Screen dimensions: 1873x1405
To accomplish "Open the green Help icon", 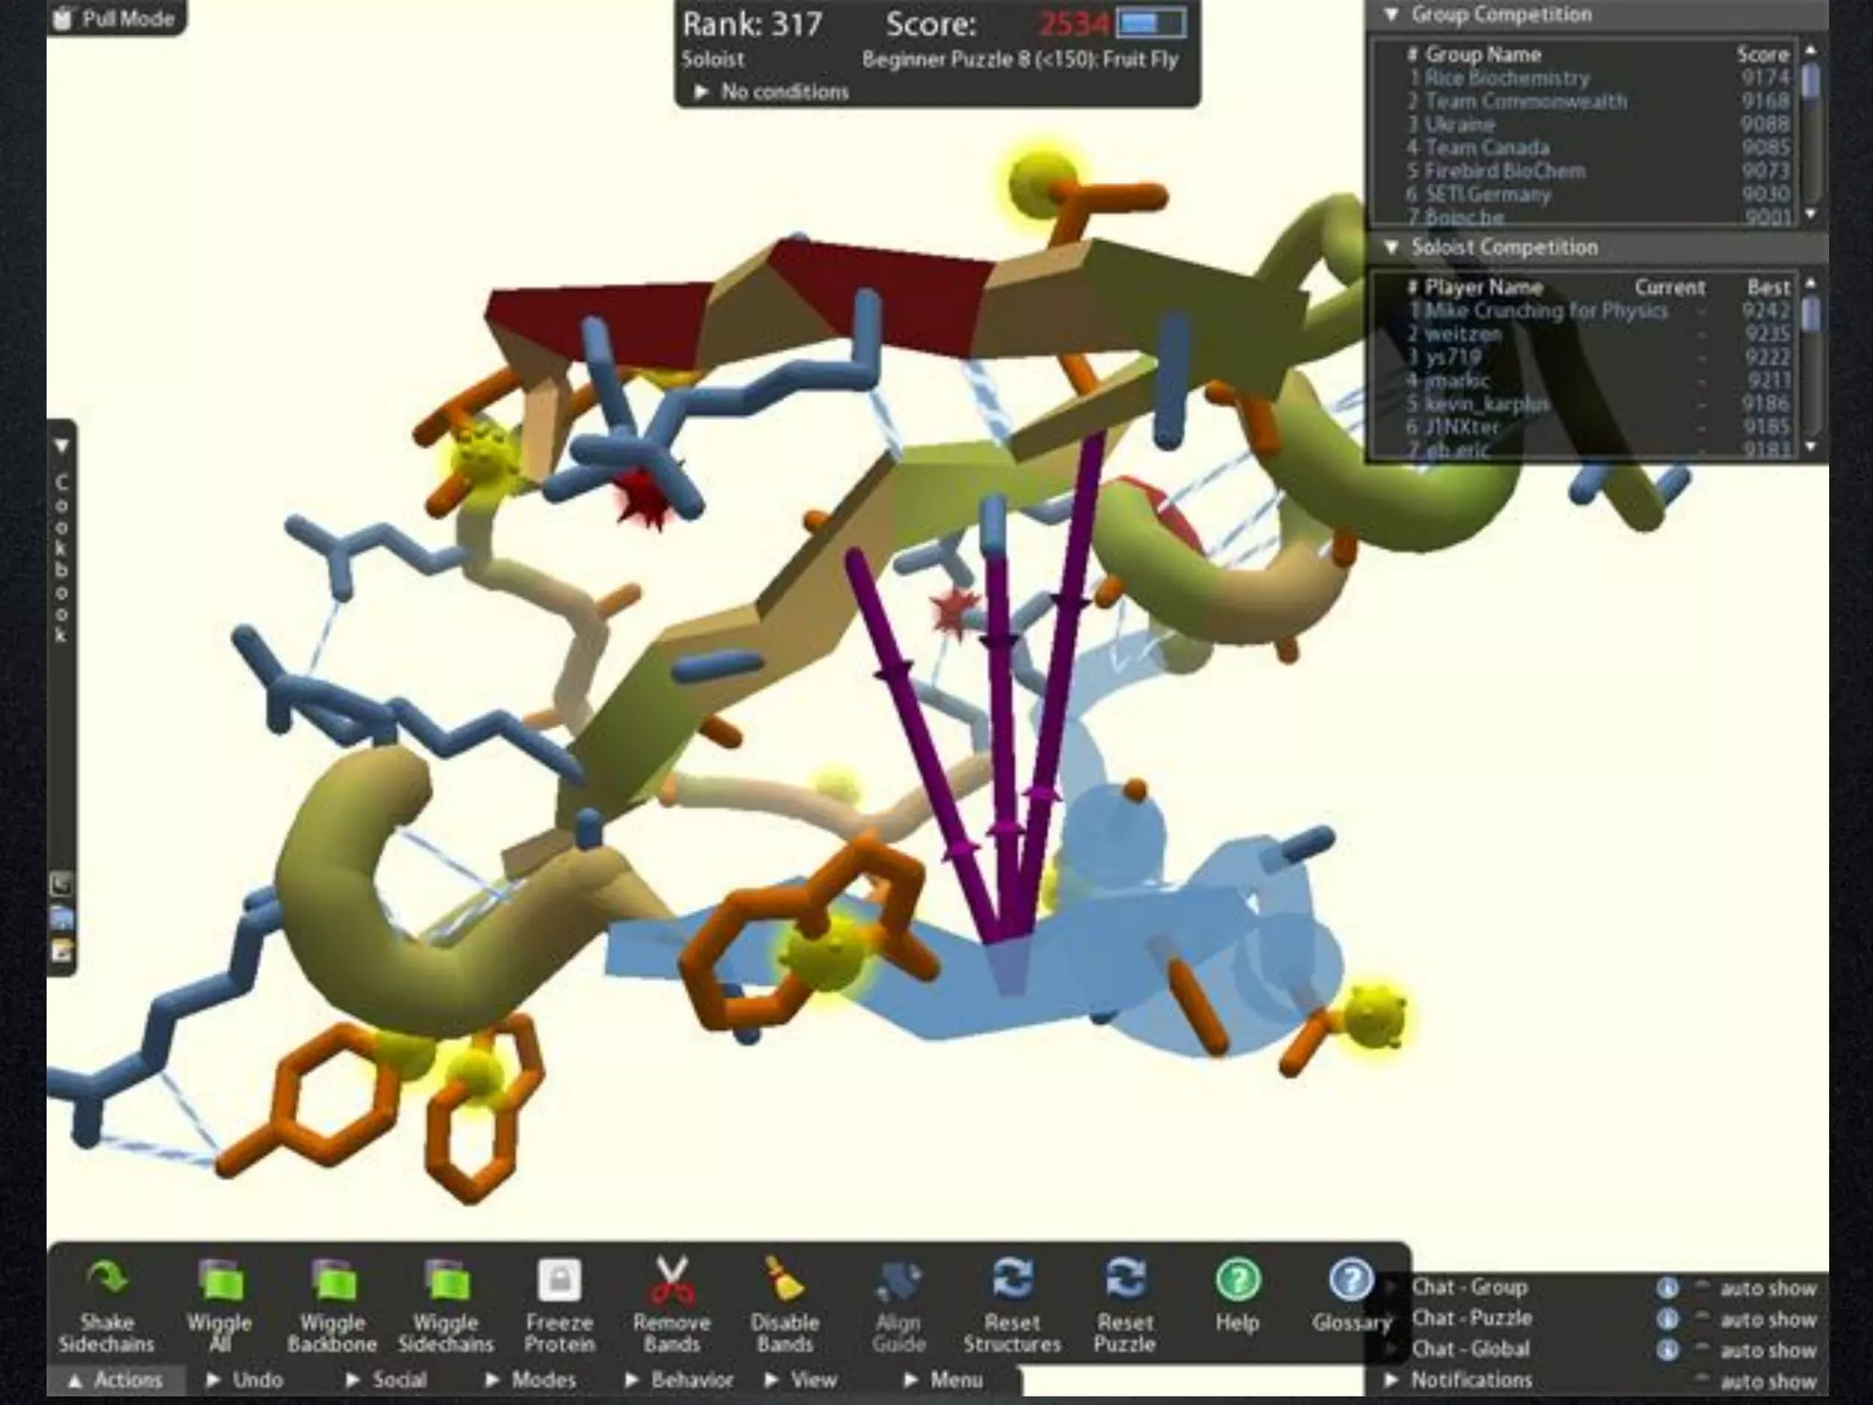I will [1237, 1280].
